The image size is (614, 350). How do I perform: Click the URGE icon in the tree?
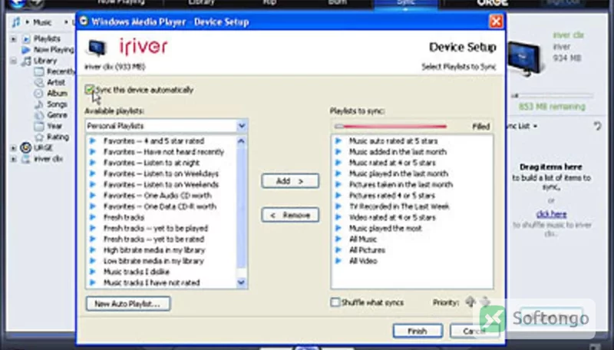(26, 147)
